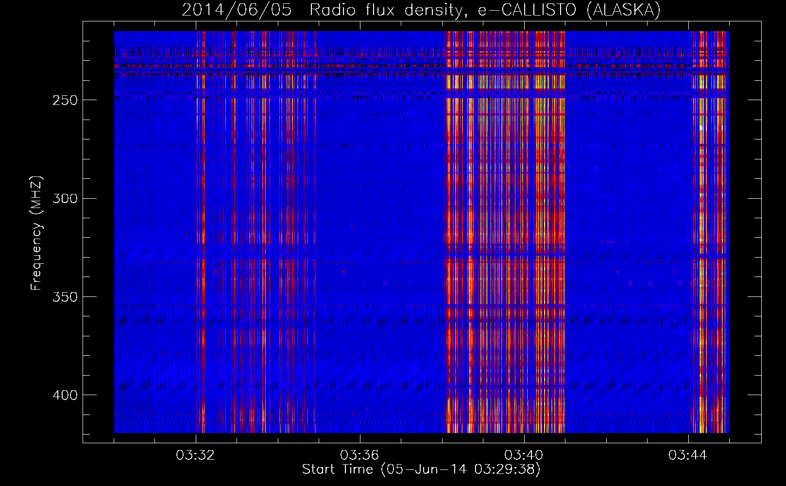This screenshot has height=486, width=786.
Task: Click the '2014/06/05' date in the title
Action: pyautogui.click(x=237, y=10)
